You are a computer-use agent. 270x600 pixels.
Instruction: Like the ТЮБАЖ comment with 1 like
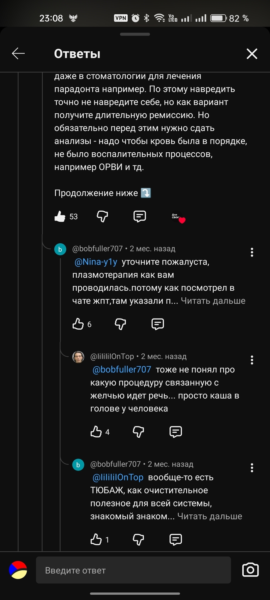(x=96, y=539)
